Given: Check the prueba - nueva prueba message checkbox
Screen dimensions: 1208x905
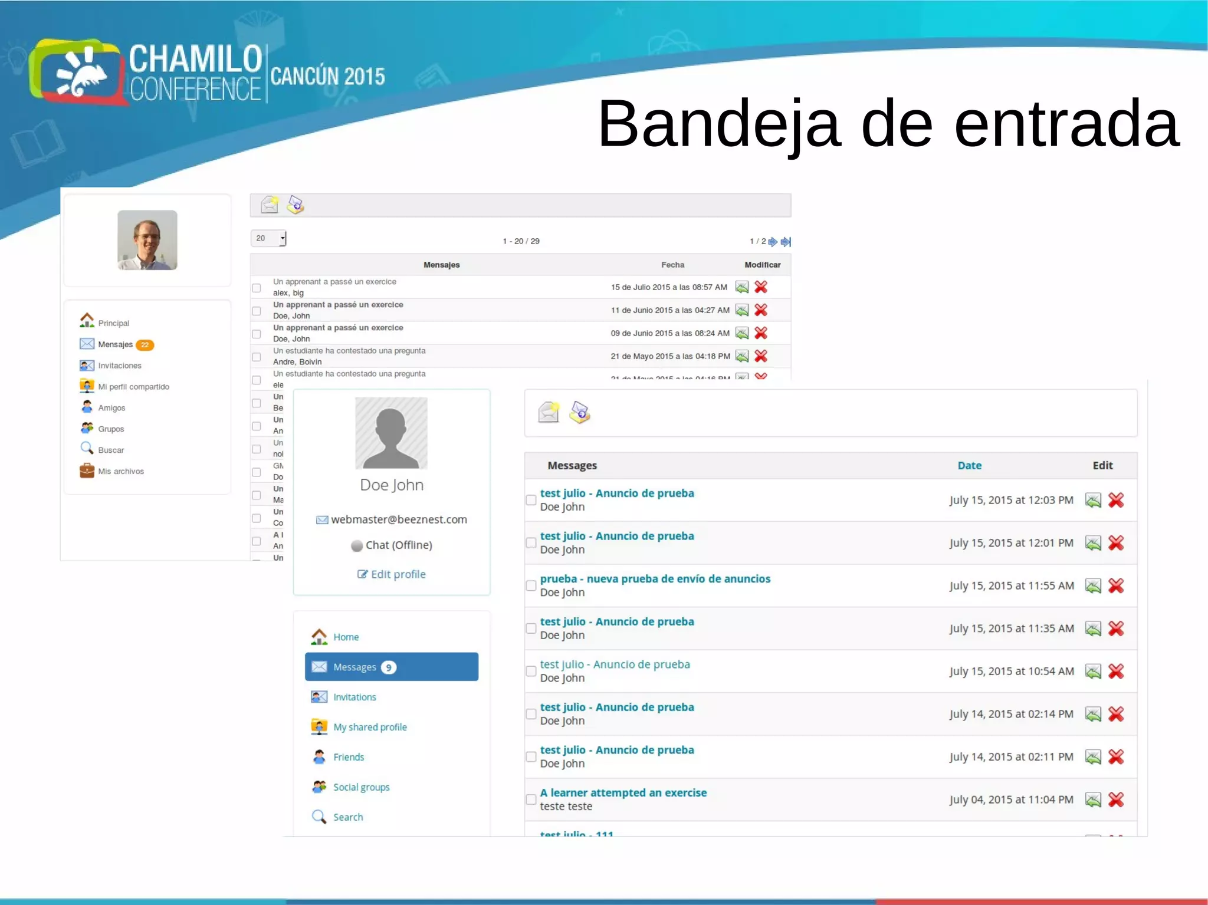Looking at the screenshot, I should coord(531,585).
